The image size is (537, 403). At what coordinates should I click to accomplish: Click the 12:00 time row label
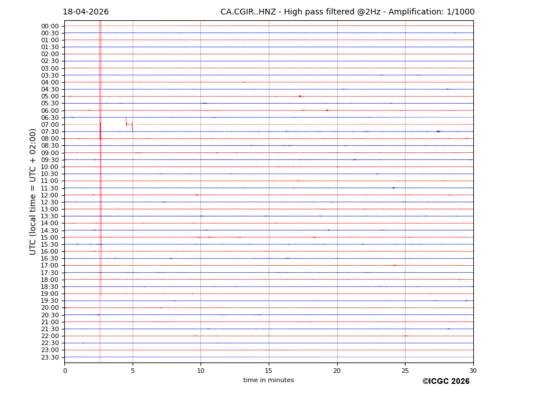pos(50,195)
